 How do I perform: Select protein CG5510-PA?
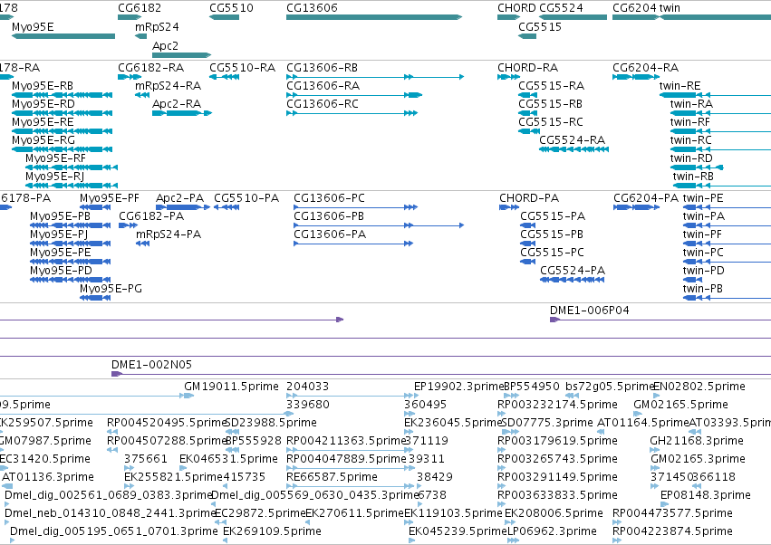[246, 198]
